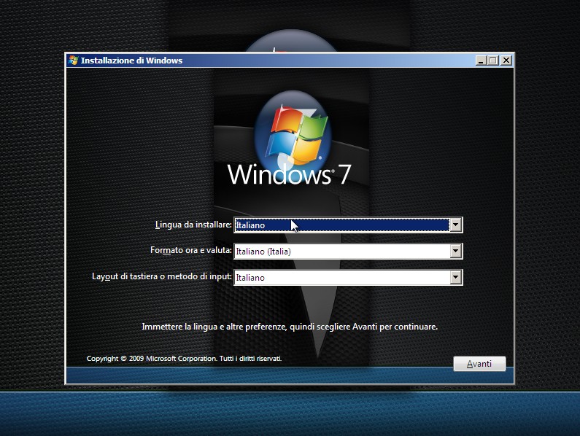Click the Windows flag icon in title bar
Screen dimensions: 580x436
tap(73, 61)
